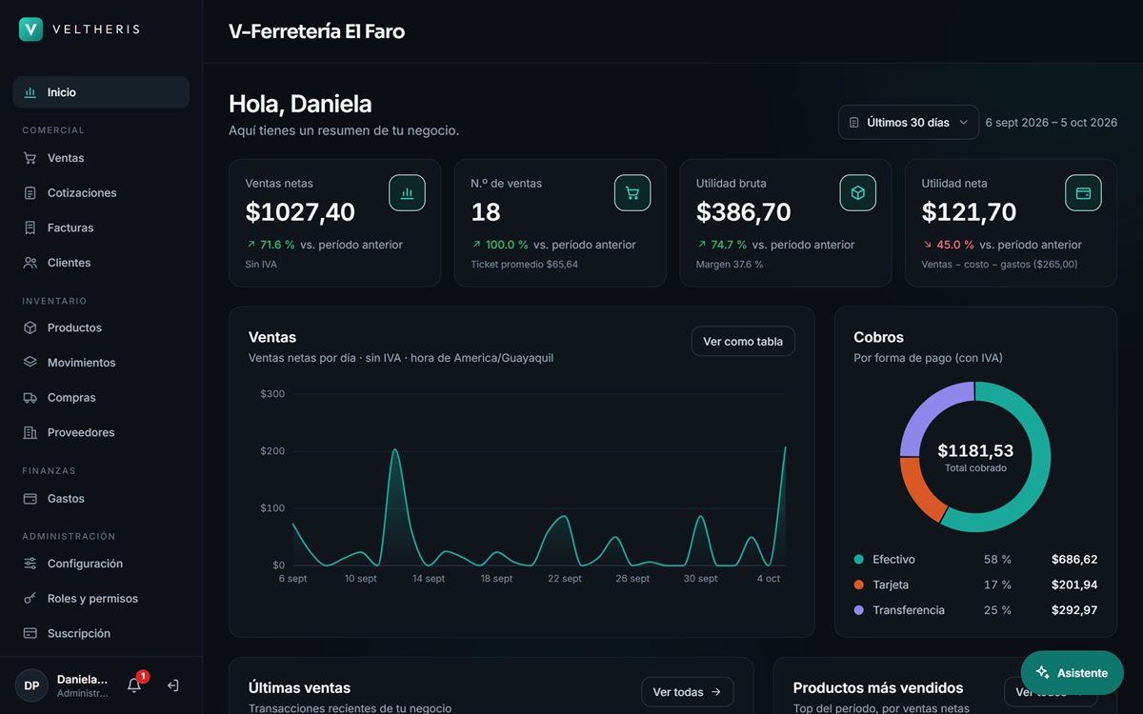Click the 14 sept axis label

click(x=429, y=579)
